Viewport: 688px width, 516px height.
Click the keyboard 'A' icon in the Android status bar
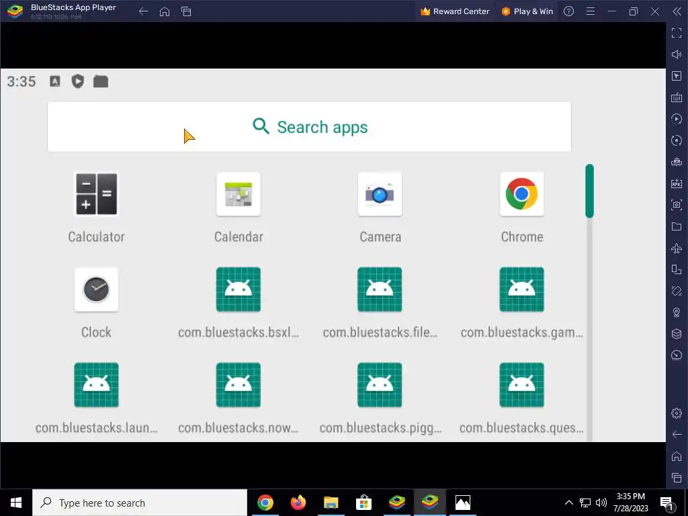(x=55, y=81)
